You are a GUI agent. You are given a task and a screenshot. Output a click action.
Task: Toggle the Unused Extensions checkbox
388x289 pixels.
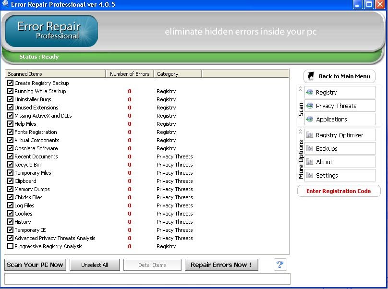click(x=10, y=108)
